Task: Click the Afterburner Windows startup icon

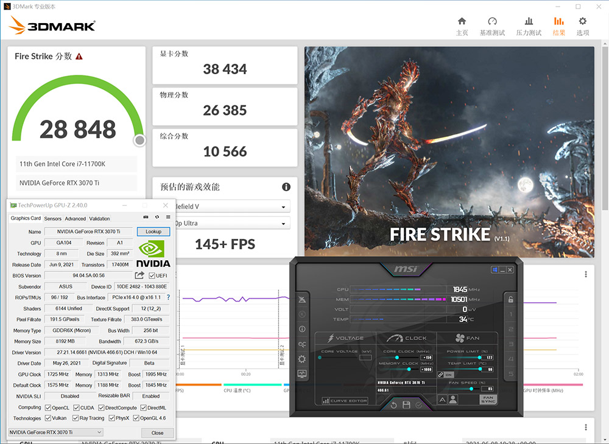Action: click(x=495, y=269)
